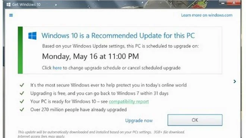Click checkmark beside most secure Windows line
Image resolution: width=246 pixels, height=138 pixels.
pyautogui.click(x=22, y=85)
